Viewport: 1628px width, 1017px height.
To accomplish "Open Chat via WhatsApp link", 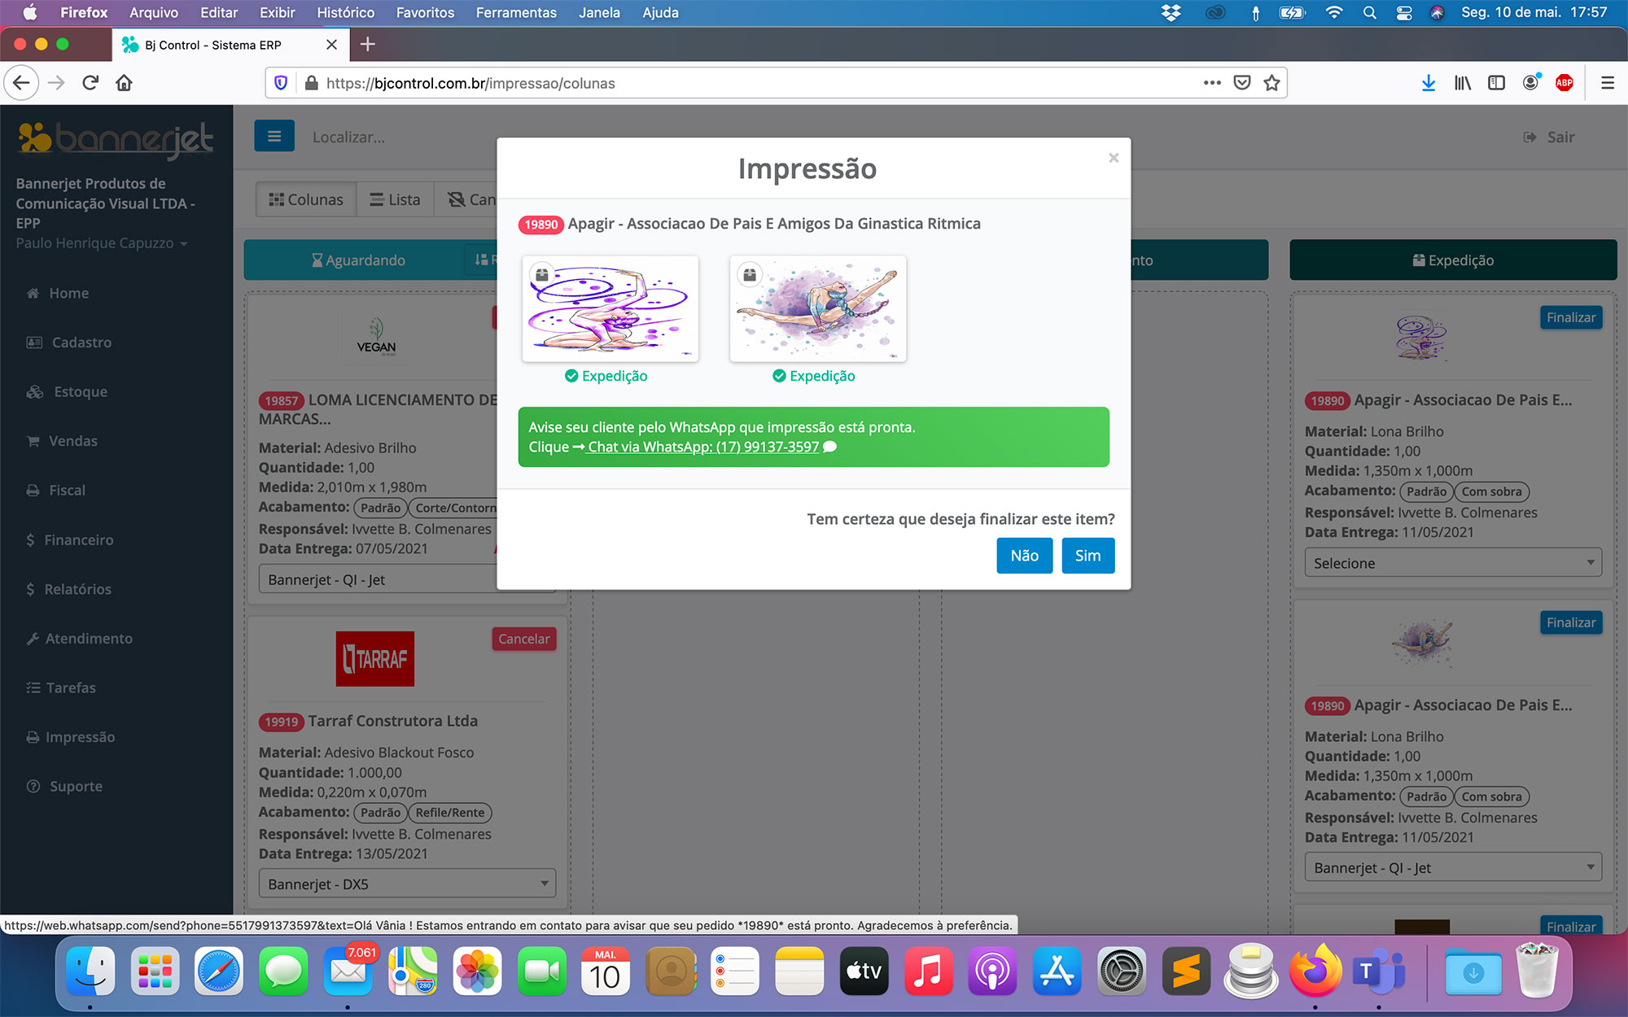I will coord(703,447).
